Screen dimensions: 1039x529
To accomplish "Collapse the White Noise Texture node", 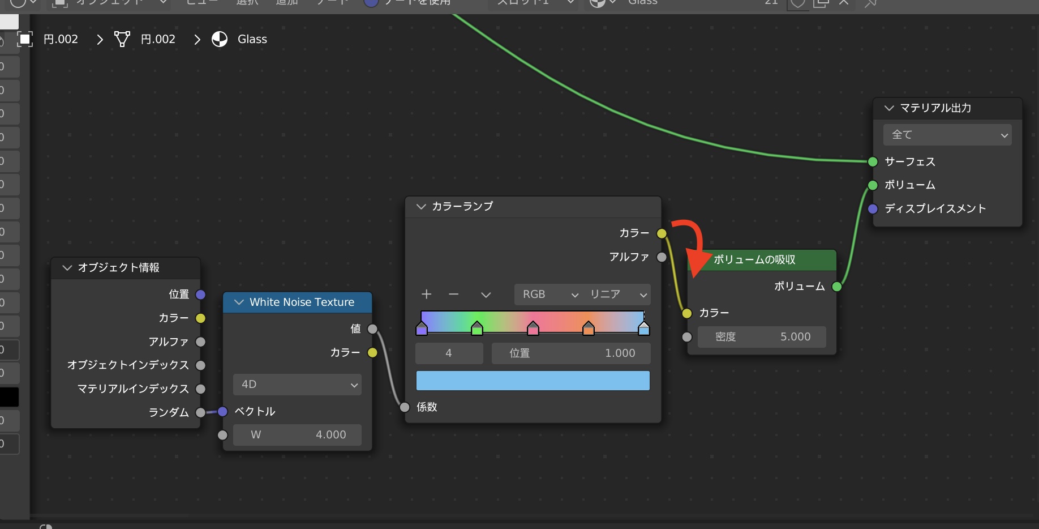I will pos(239,302).
